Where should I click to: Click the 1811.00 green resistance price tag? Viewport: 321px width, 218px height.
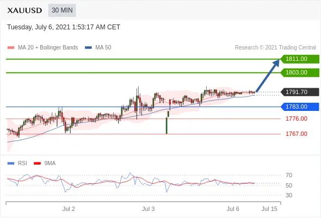tap(299, 59)
